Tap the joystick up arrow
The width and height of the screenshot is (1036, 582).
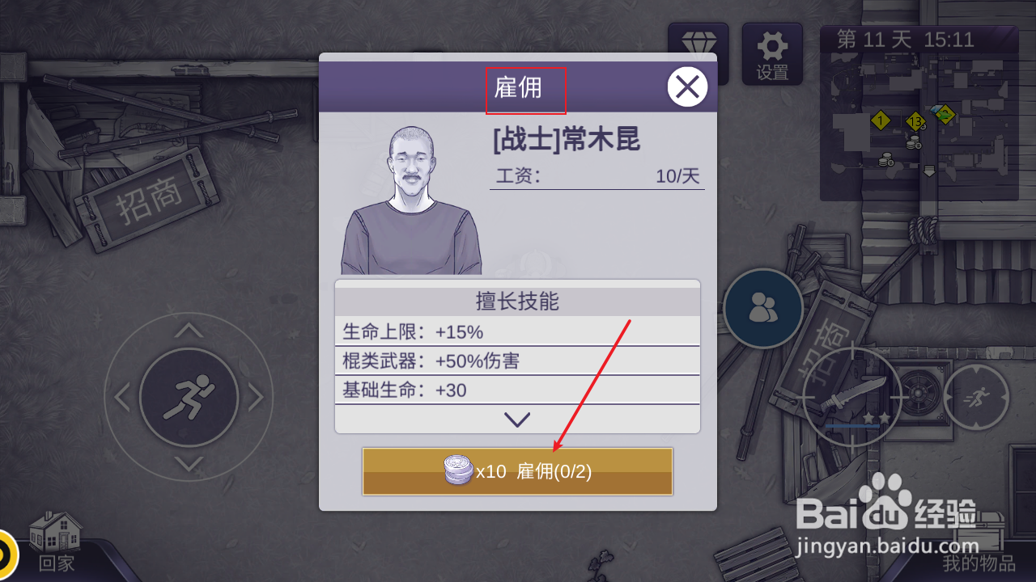point(189,330)
